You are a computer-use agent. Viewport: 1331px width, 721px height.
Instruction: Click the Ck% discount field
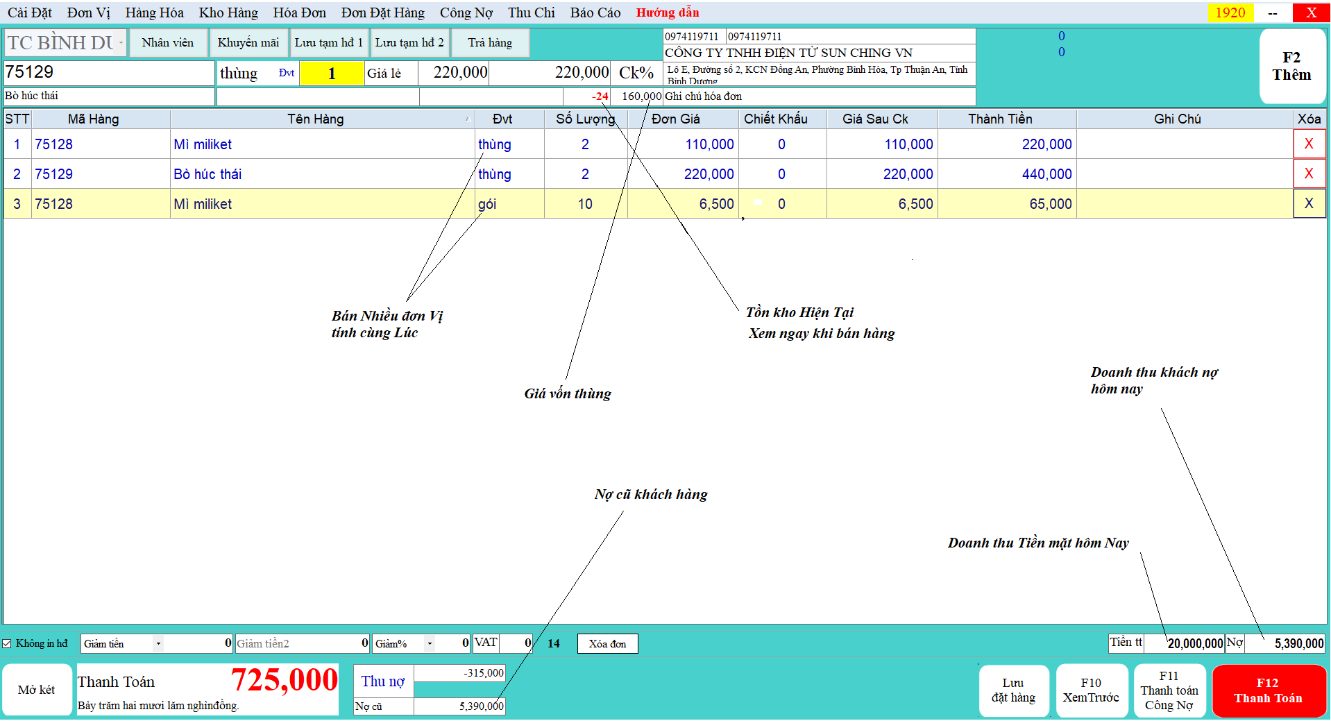coord(636,73)
